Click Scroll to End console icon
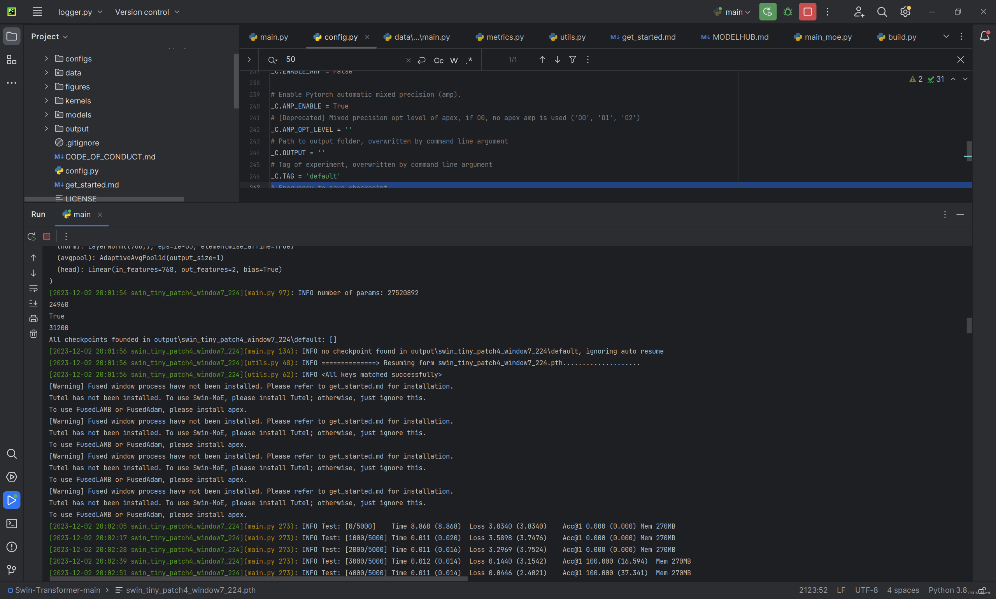Image resolution: width=996 pixels, height=599 pixels. (x=33, y=303)
